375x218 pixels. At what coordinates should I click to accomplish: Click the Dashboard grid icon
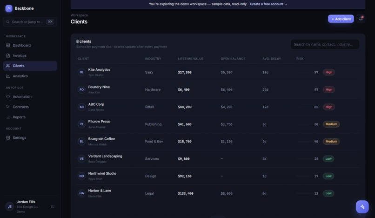click(x=8, y=45)
